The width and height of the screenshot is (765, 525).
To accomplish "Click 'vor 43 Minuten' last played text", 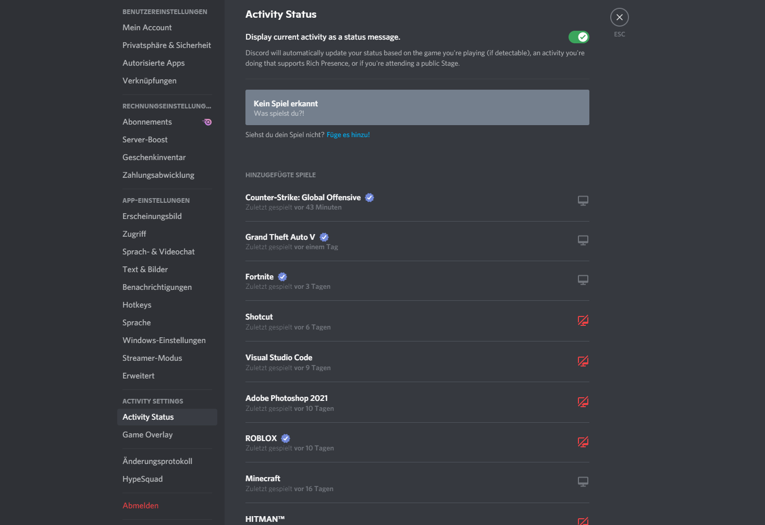I will (x=318, y=207).
